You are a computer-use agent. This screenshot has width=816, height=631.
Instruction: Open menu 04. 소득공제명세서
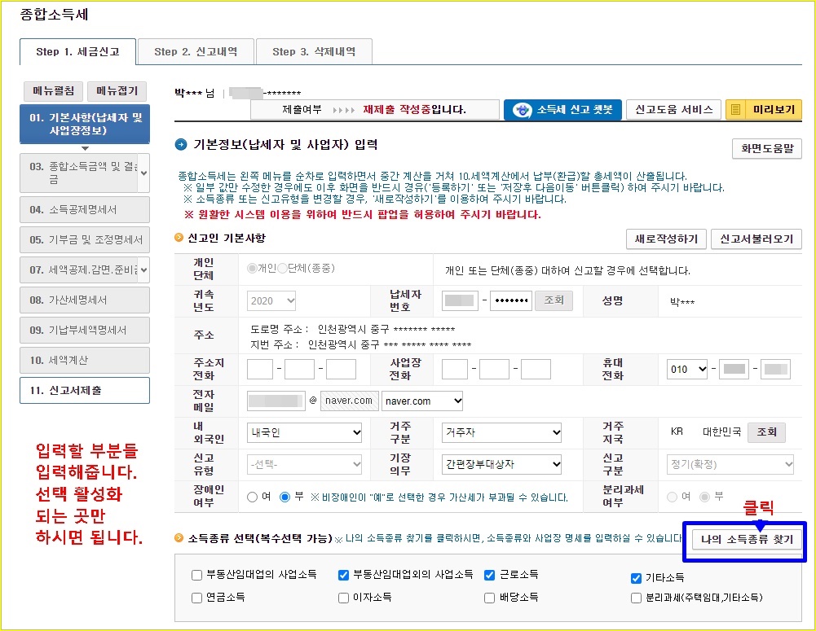tap(85, 209)
